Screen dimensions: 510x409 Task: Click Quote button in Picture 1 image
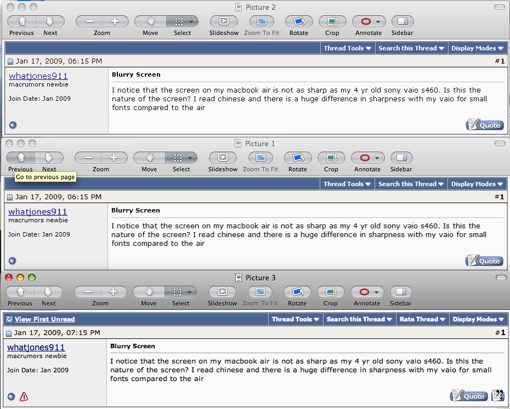(x=484, y=261)
